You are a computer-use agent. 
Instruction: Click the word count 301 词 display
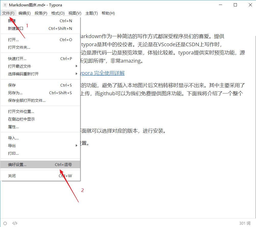[245, 223]
